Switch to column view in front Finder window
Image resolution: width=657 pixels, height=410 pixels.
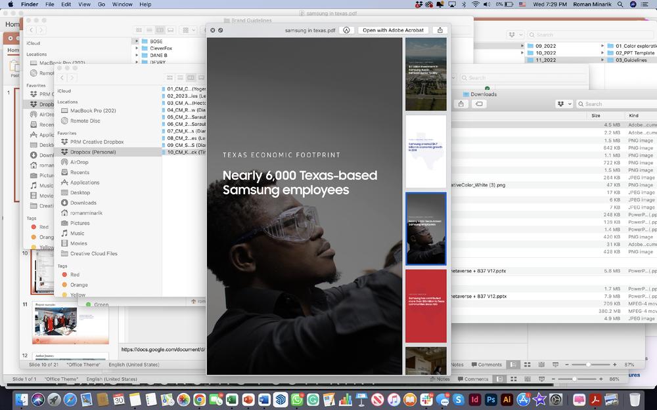pos(191,77)
